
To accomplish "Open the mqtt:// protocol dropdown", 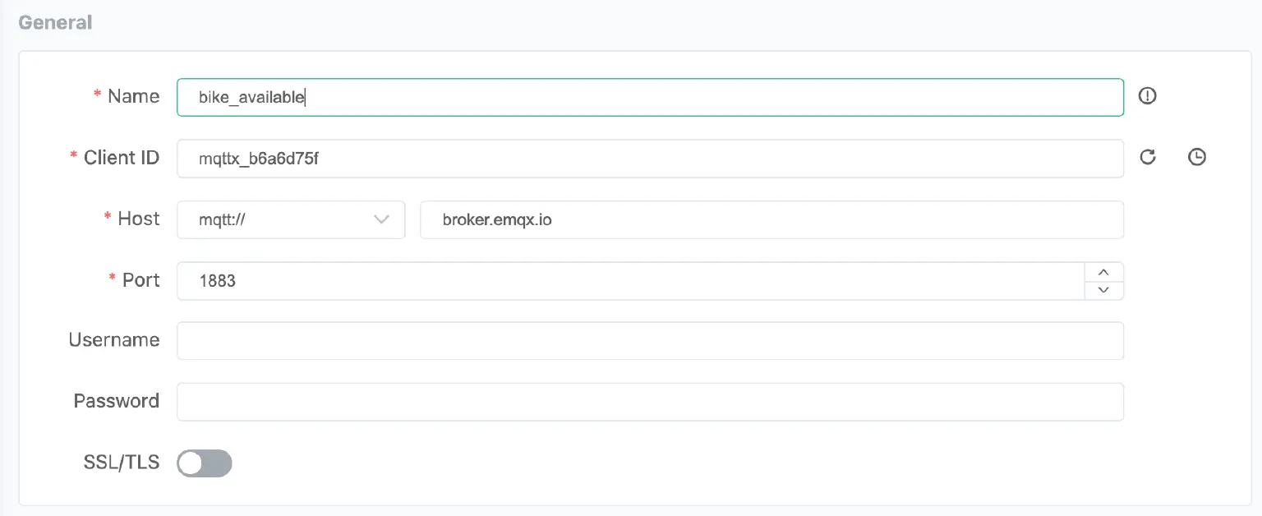I will [x=291, y=219].
